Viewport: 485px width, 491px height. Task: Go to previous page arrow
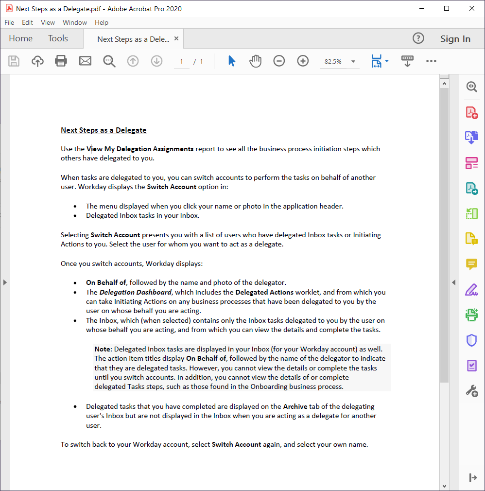(133, 61)
